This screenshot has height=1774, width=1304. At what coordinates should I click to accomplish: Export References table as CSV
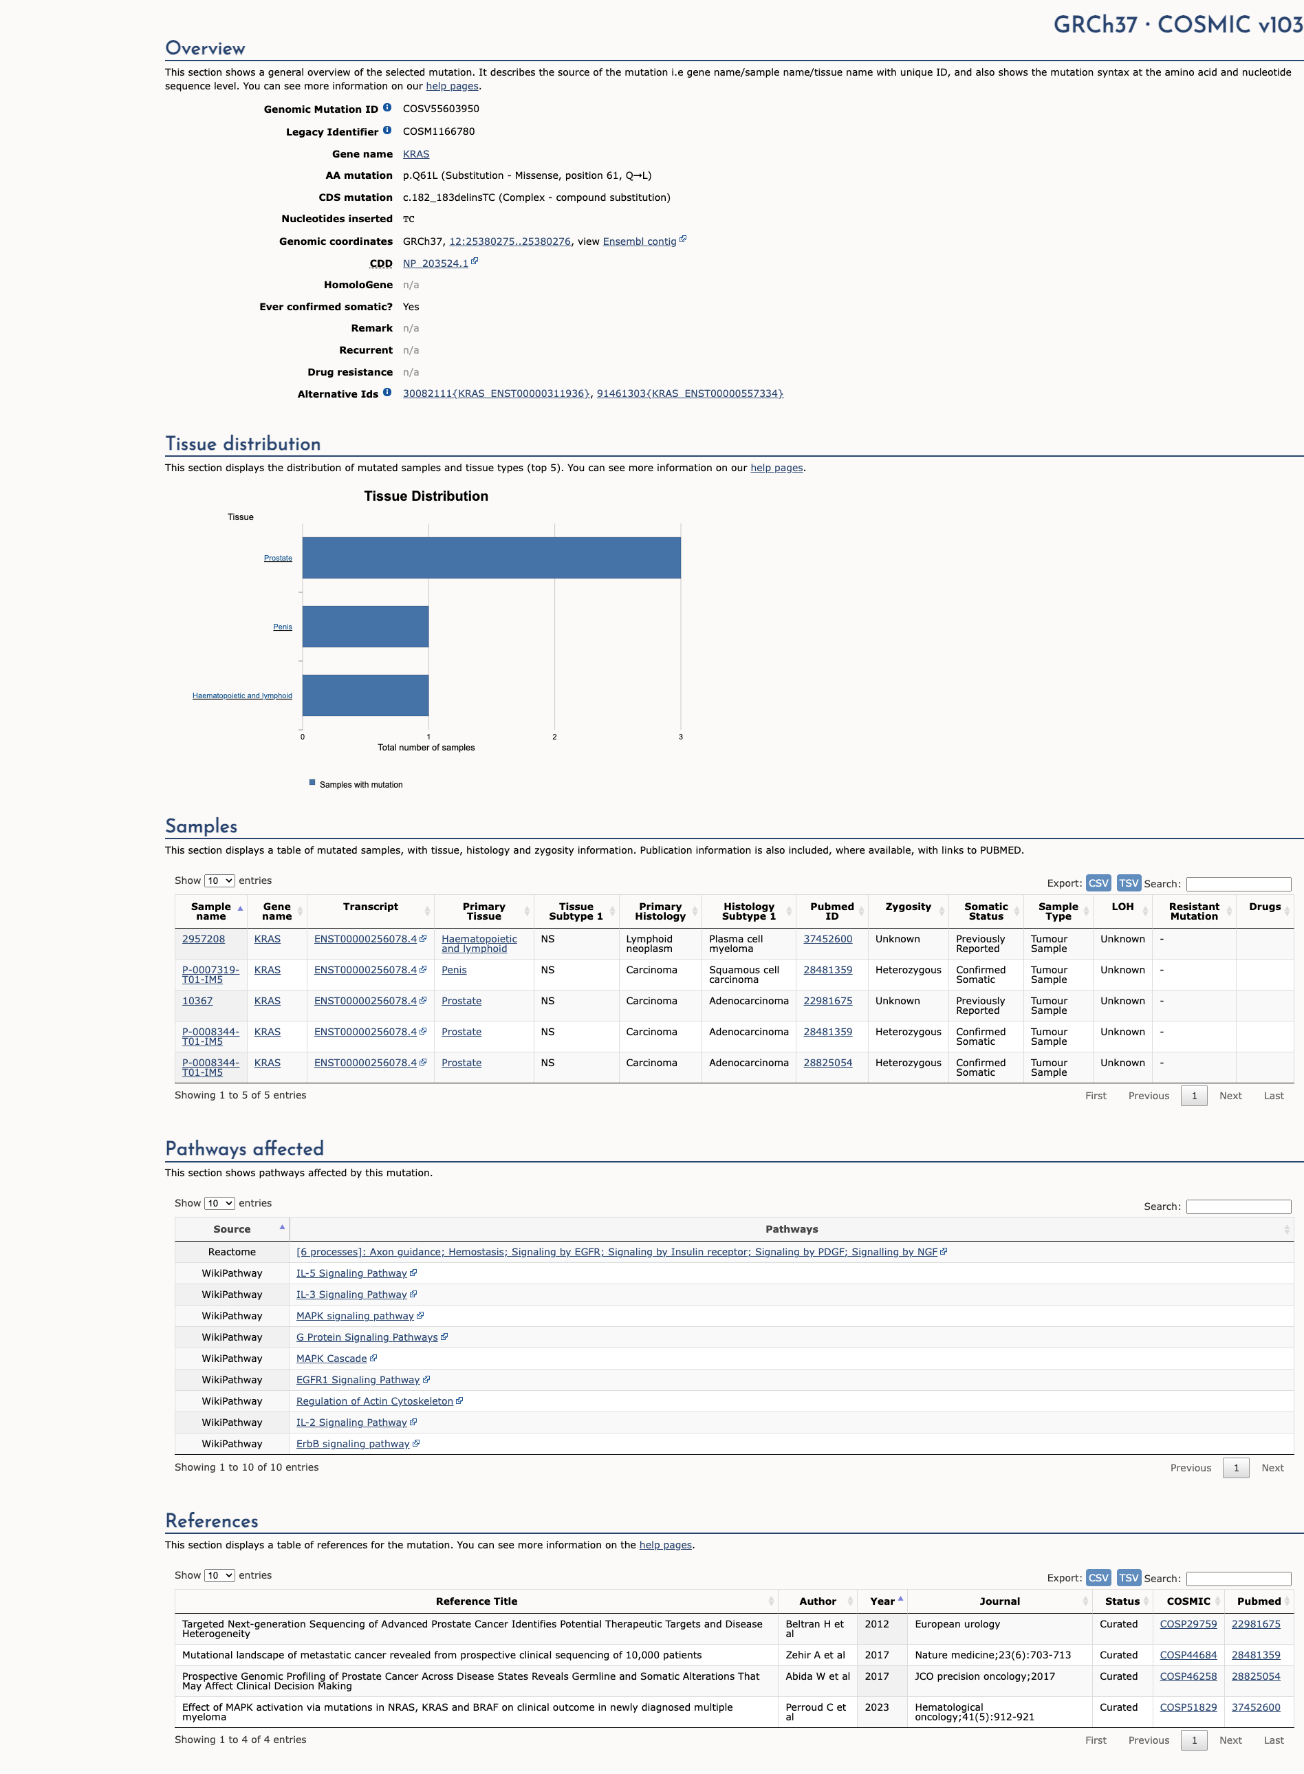coord(1098,1577)
